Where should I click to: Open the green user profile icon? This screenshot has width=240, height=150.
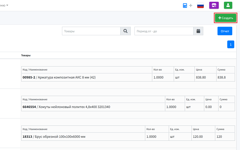click(228, 5)
